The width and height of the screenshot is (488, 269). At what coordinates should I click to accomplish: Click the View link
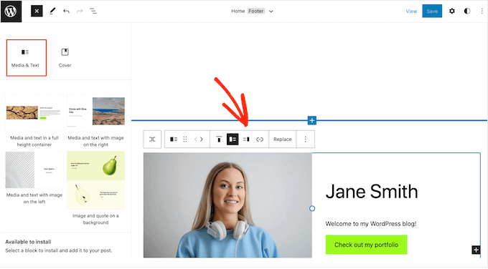[x=411, y=11]
